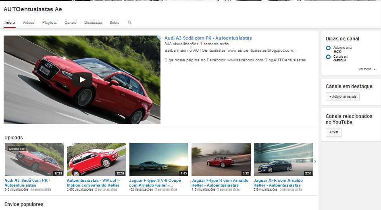Click the channel search magnifier icon
This screenshot has height=210, width=381.
pos(129,23)
